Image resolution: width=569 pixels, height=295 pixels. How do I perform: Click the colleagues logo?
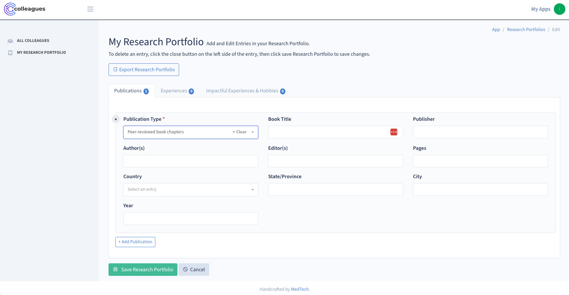25,9
